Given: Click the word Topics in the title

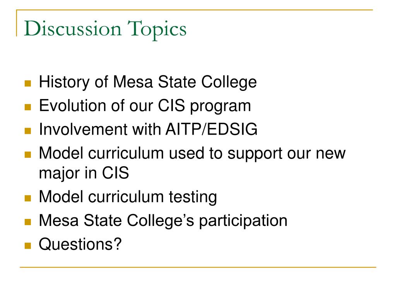Looking at the screenshot, I should pos(157,30).
